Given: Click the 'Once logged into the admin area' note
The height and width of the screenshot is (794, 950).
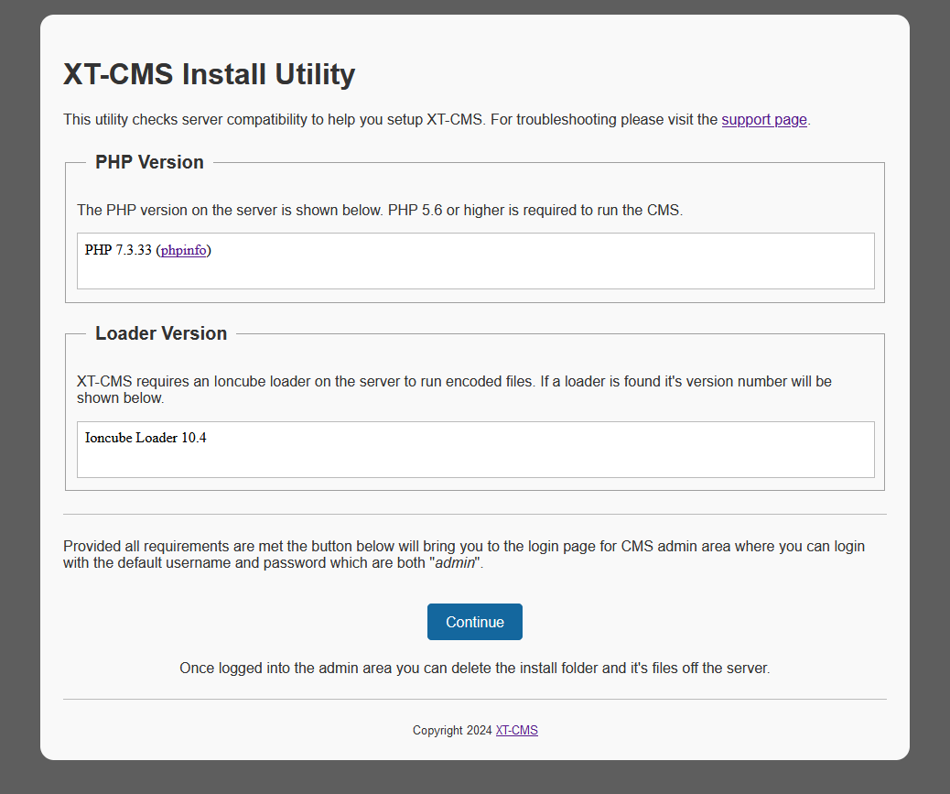Looking at the screenshot, I should (x=474, y=668).
